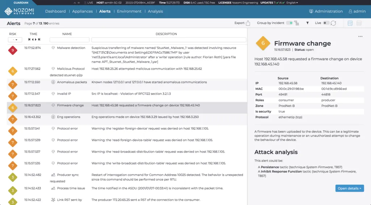Open the Appliances menu

82,11
